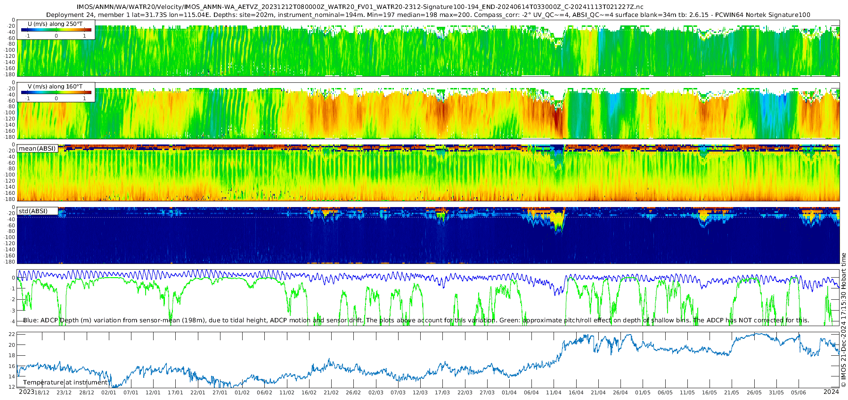Click the IMOS copyright timestamp text
The height and width of the screenshot is (400, 848).
(843, 320)
